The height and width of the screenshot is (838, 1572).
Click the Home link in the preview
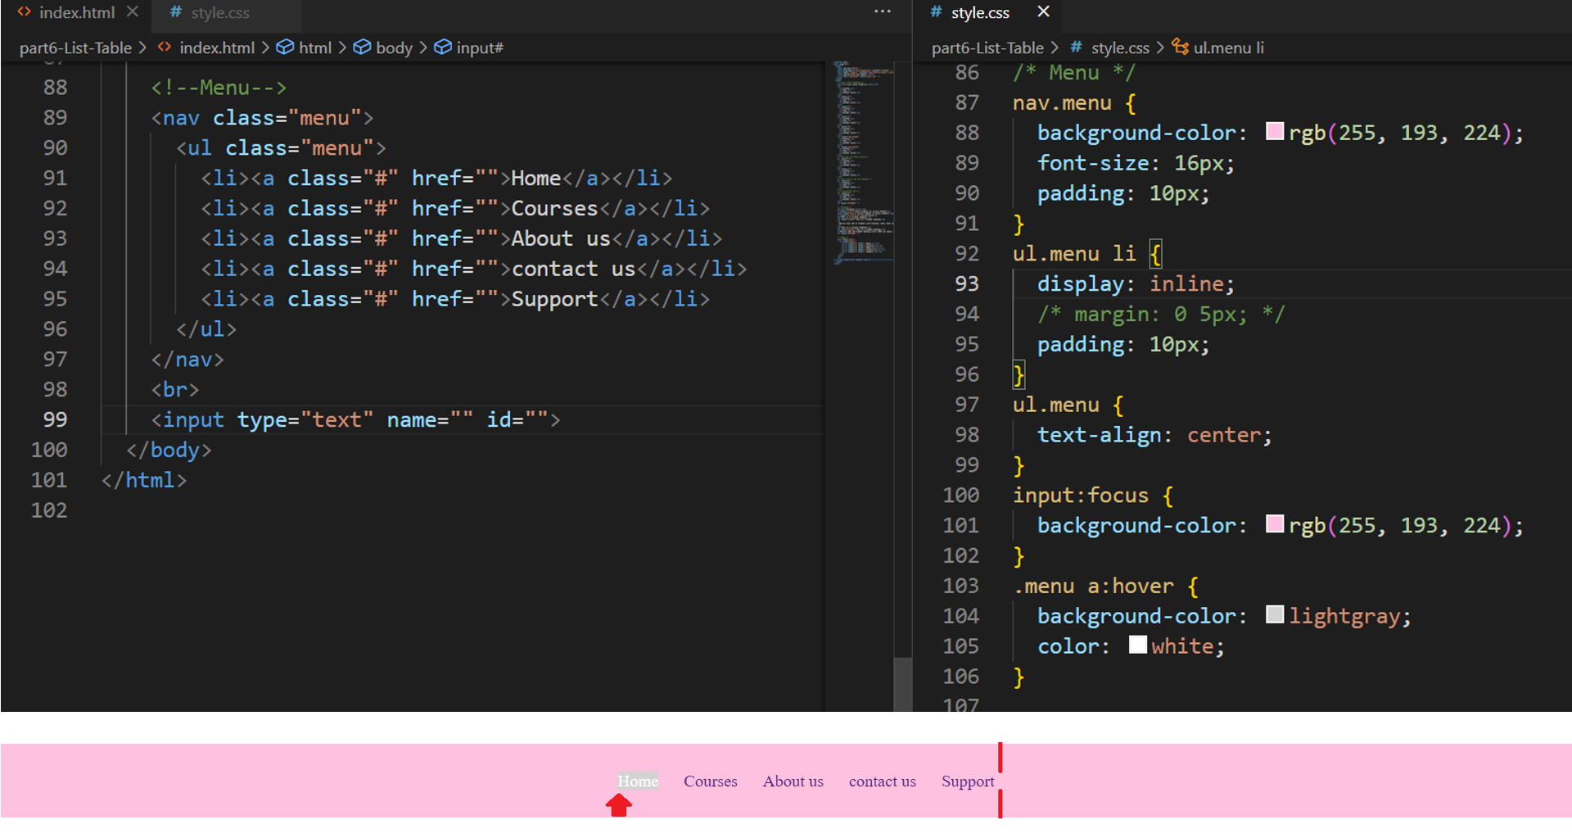pos(638,781)
